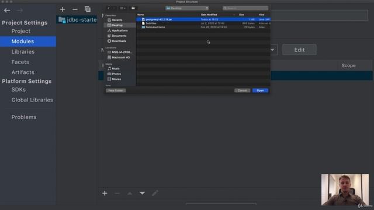Move the dependency down with the arrow icon
The width and height of the screenshot is (374, 210).
point(143,193)
